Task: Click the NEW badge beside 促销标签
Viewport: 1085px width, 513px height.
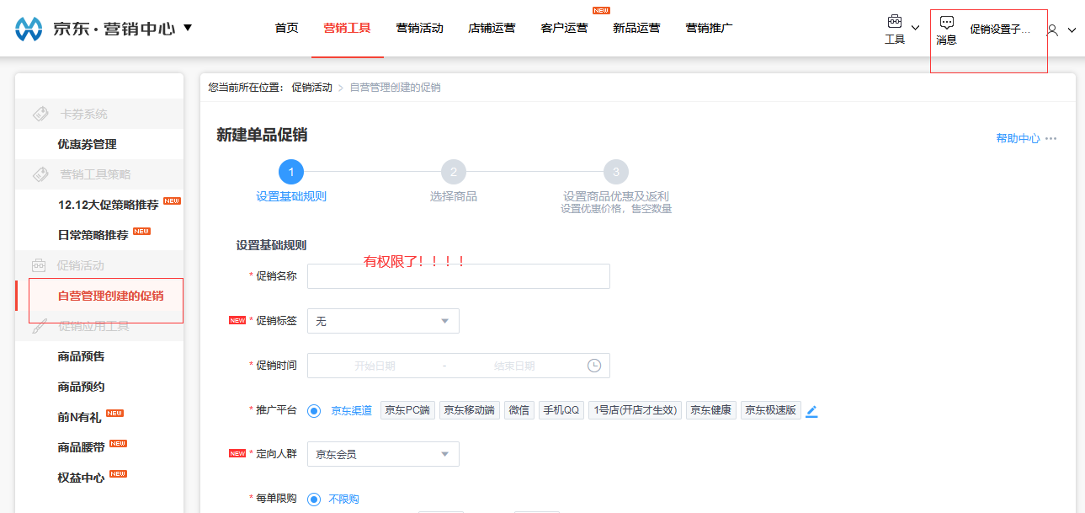Action: click(x=237, y=320)
